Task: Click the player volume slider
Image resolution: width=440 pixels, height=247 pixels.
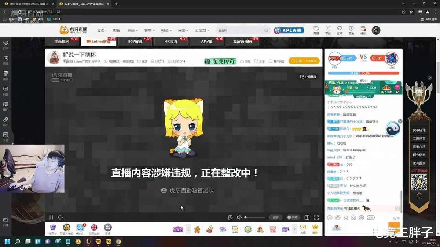Action: coord(255,217)
